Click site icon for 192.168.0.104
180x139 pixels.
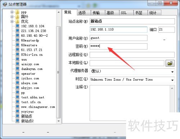coord(17,26)
